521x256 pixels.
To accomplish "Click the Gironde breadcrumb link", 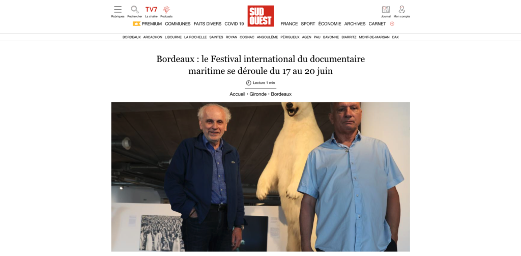I will [x=259, y=94].
